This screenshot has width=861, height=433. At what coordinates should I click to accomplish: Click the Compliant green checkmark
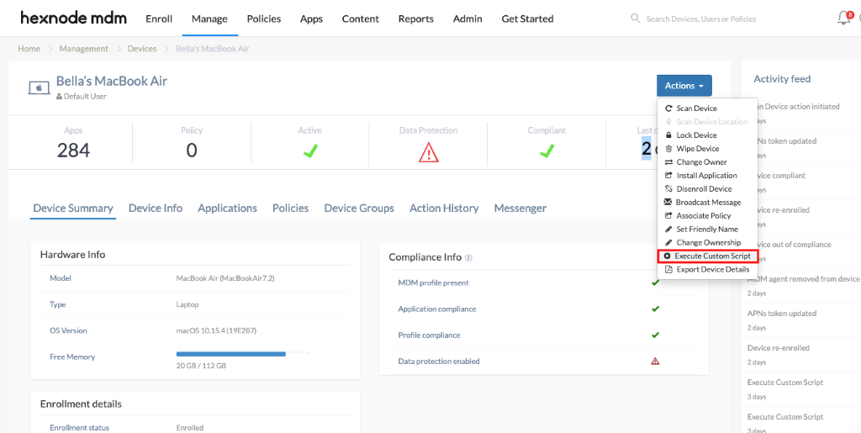(x=546, y=150)
